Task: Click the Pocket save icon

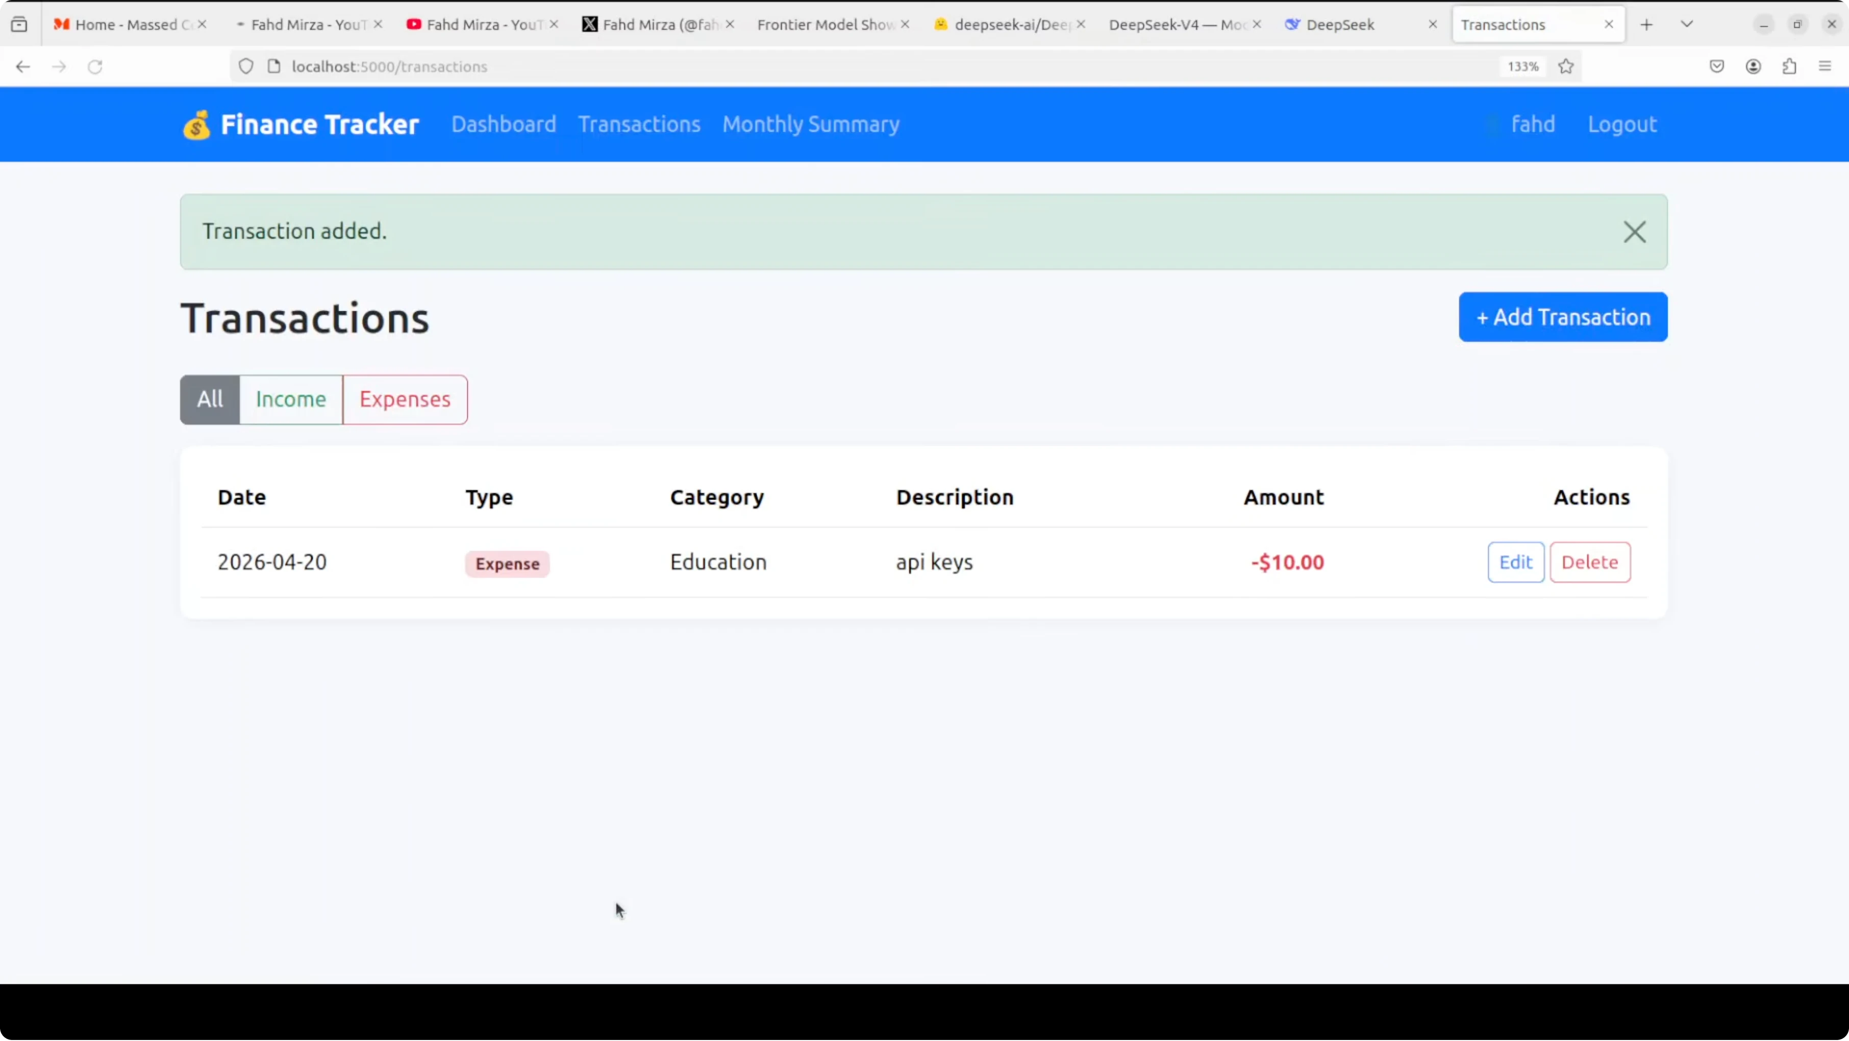Action: pyautogui.click(x=1717, y=67)
